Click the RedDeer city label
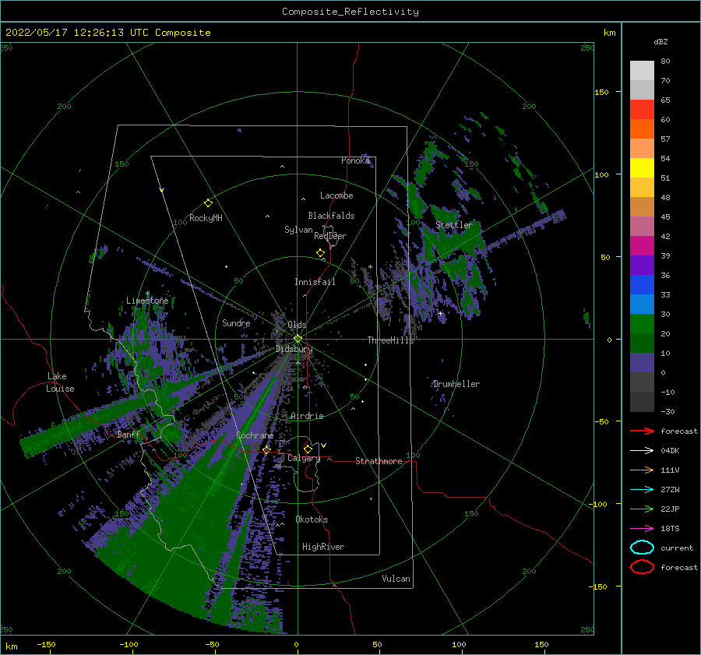The width and height of the screenshot is (701, 655). (330, 236)
